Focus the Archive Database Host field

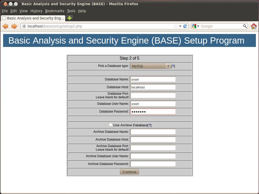153,140
